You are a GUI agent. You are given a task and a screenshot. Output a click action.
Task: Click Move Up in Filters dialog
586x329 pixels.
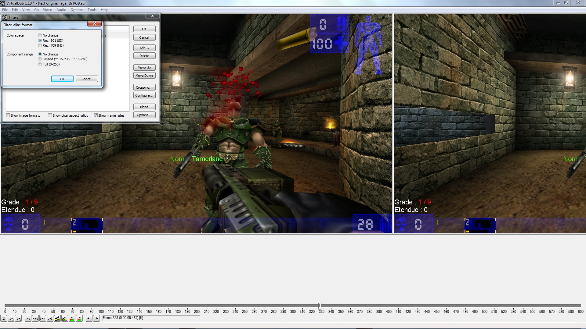(144, 68)
